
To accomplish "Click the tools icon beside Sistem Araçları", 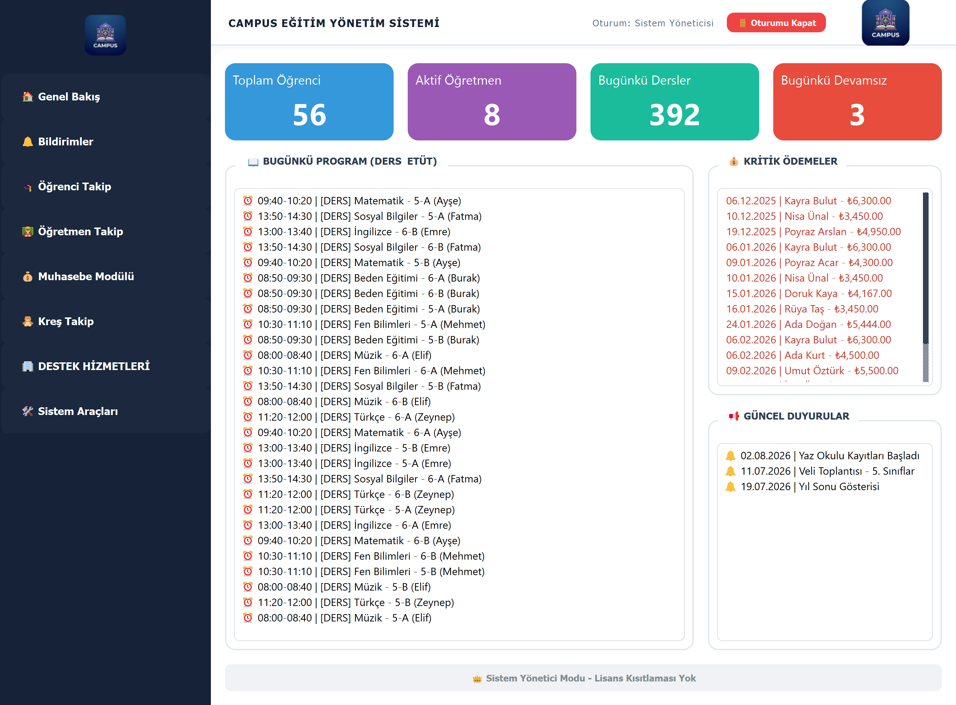I will 28,411.
